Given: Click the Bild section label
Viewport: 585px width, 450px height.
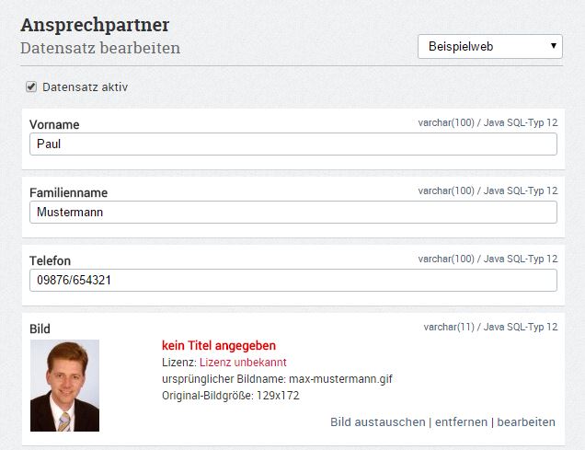Looking at the screenshot, I should tap(40, 329).
